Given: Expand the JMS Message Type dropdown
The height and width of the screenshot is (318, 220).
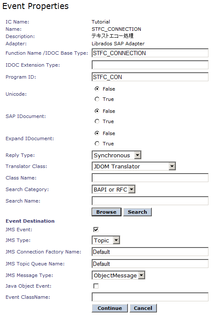Looking at the screenshot, I should point(119,275).
